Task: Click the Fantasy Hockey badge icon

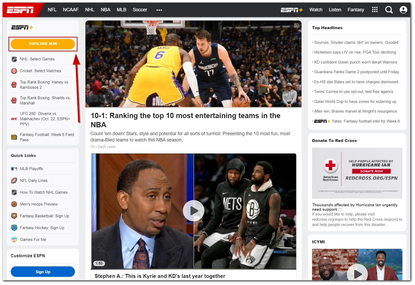Action: (14, 228)
